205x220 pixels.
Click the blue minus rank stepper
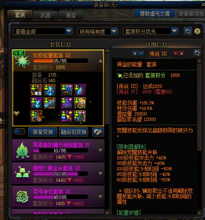click(141, 54)
